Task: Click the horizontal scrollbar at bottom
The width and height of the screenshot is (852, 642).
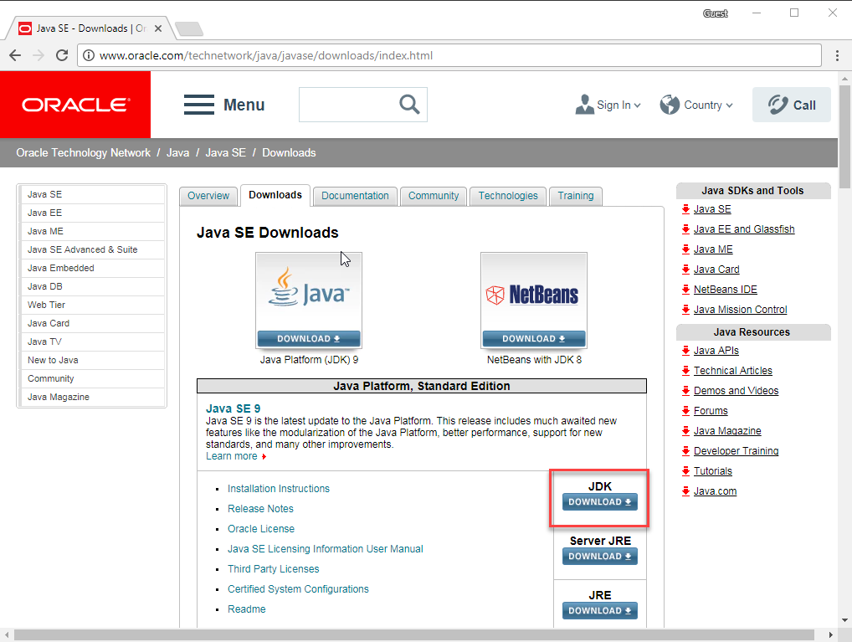Action: (418, 635)
